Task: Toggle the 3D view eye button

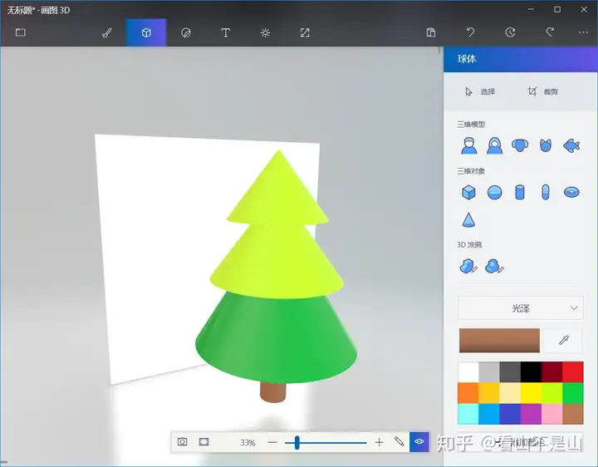Action: [x=419, y=442]
